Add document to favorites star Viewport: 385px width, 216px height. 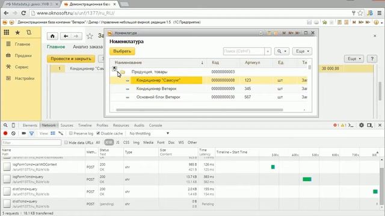click(90, 36)
